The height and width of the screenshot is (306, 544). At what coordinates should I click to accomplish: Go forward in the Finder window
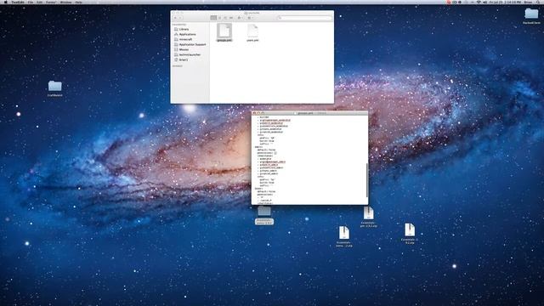pos(180,18)
